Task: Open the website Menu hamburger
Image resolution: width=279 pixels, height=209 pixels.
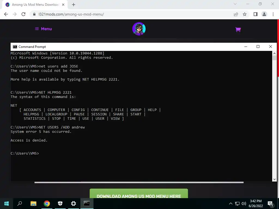Action: 43,29
